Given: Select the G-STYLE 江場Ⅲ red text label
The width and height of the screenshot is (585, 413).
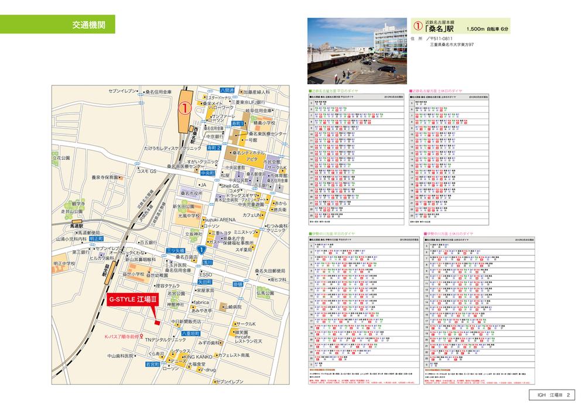Looking at the screenshot, I should (x=132, y=300).
